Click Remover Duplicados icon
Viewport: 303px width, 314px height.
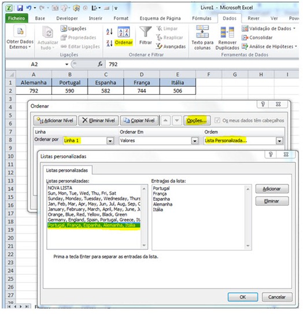tap(227, 32)
